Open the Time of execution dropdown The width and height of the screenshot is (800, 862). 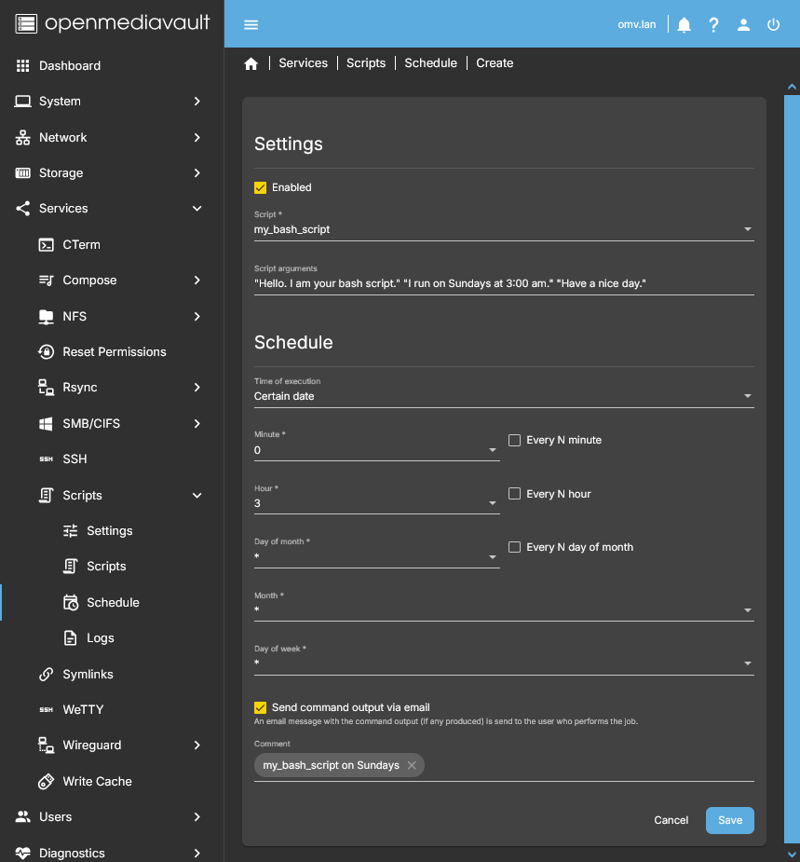click(503, 396)
